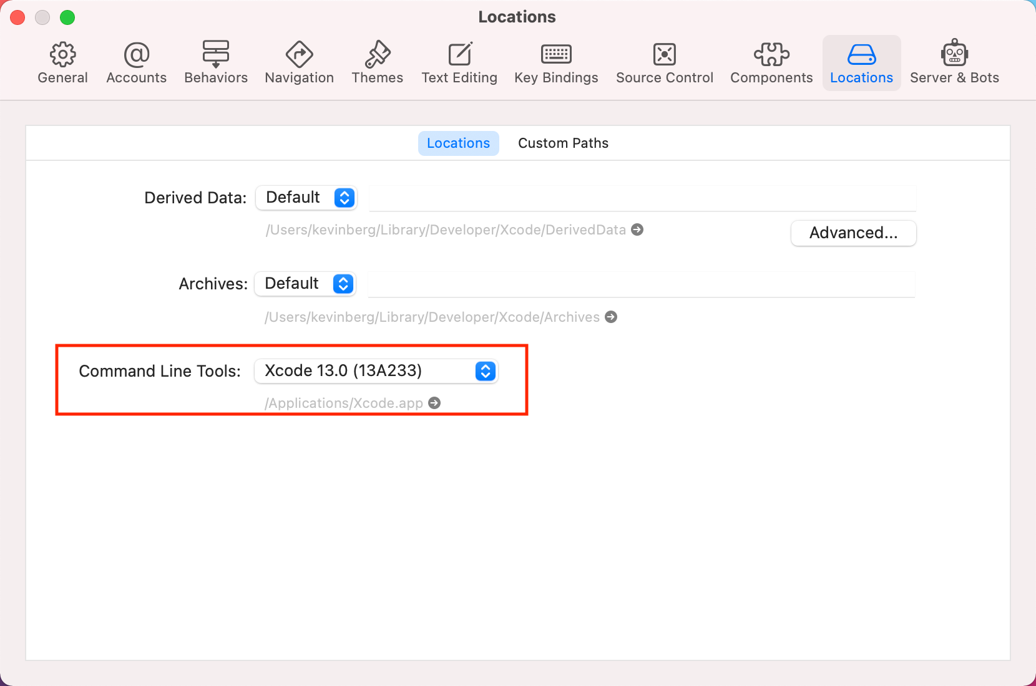Open the General preferences pane
Image resolution: width=1036 pixels, height=686 pixels.
(62, 62)
